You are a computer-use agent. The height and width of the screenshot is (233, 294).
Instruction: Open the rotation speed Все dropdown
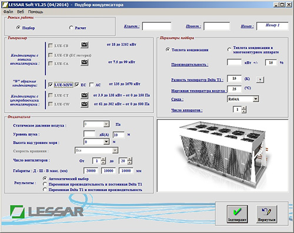(115, 150)
